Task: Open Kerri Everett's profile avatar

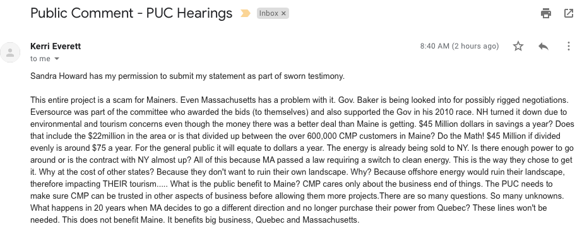Action: pyautogui.click(x=10, y=52)
